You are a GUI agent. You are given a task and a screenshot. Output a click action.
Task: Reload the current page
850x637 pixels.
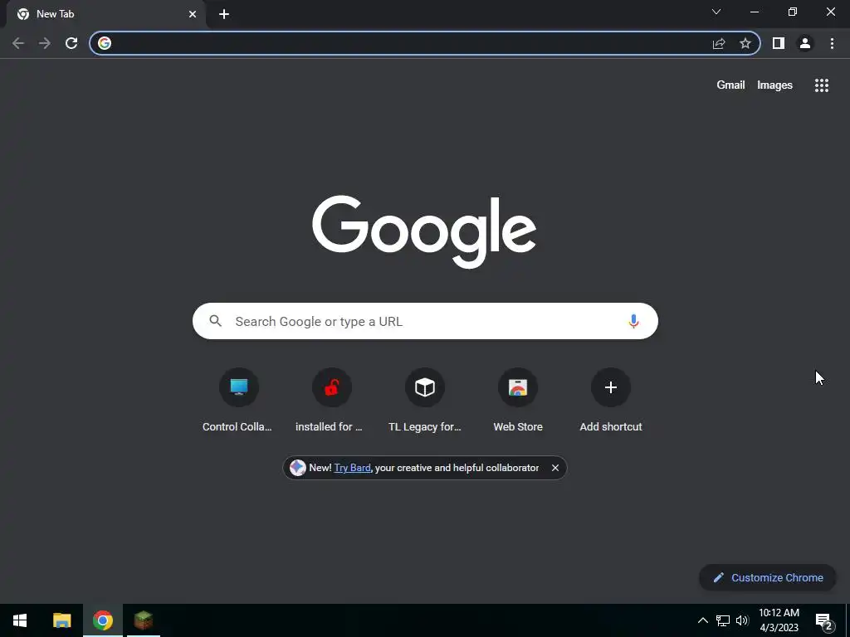click(71, 43)
